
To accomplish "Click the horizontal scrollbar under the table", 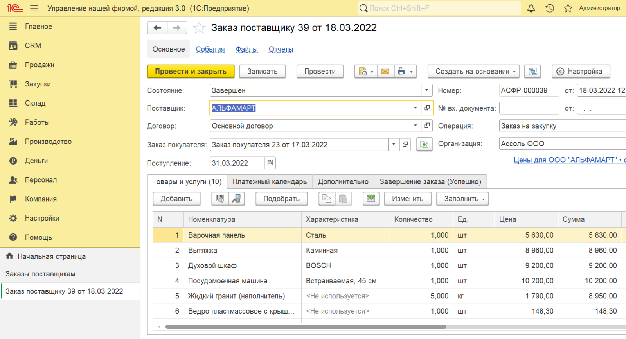I will tap(306, 326).
